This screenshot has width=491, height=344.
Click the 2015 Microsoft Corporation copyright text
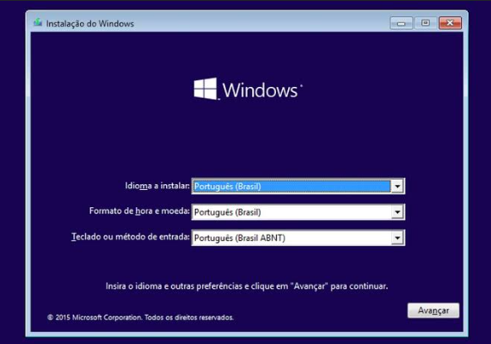140,317
